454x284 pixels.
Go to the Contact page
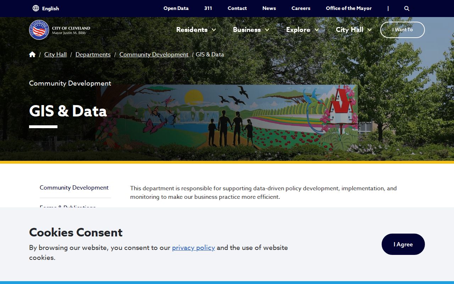point(237,8)
